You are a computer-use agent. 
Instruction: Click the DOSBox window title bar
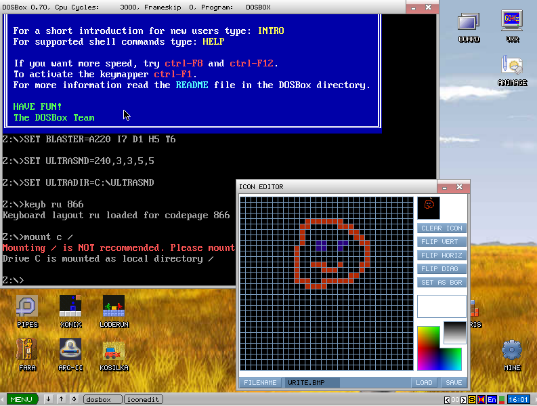point(203,7)
